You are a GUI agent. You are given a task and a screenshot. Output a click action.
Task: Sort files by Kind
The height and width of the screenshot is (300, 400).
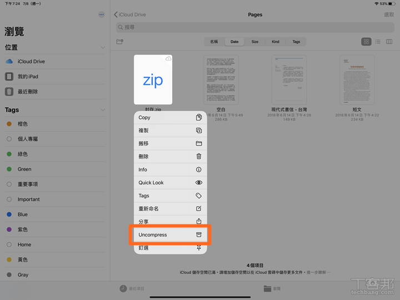point(276,42)
